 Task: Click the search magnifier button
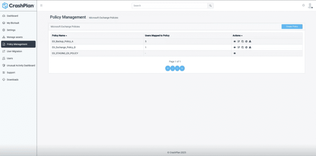pos(210,6)
